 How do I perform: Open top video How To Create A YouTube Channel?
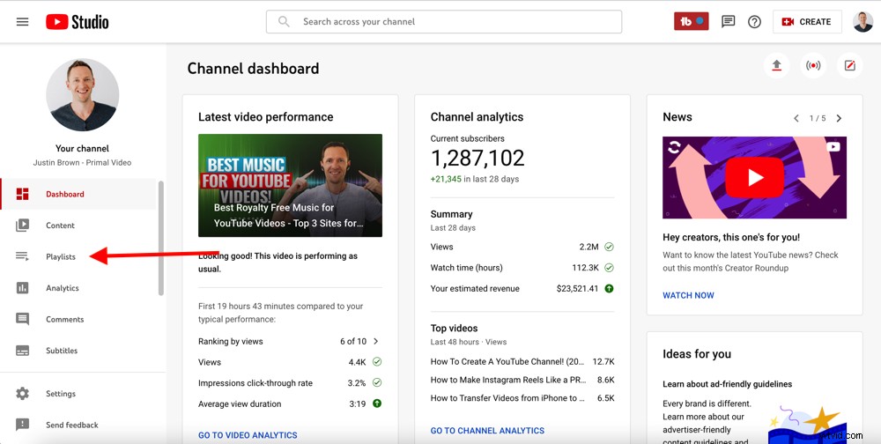507,361
